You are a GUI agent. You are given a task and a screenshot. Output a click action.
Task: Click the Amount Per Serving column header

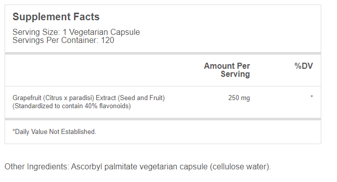(x=227, y=70)
